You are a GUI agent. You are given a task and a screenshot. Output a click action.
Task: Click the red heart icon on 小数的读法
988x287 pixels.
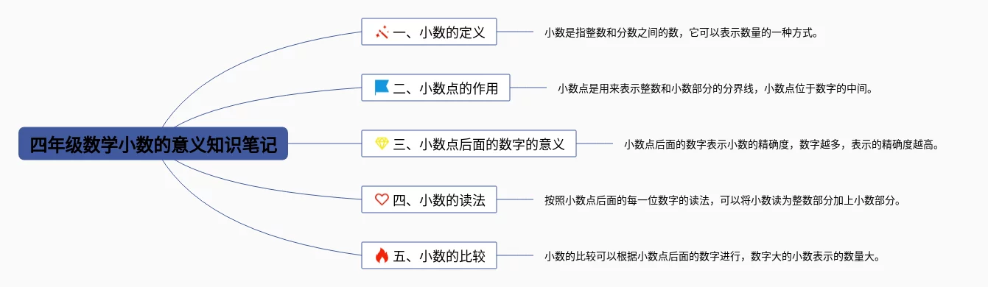click(382, 199)
